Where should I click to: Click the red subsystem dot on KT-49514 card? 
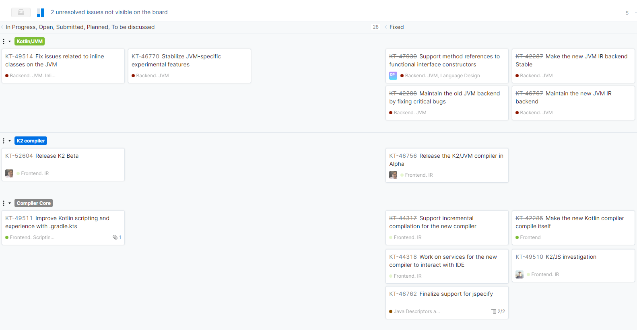click(7, 76)
